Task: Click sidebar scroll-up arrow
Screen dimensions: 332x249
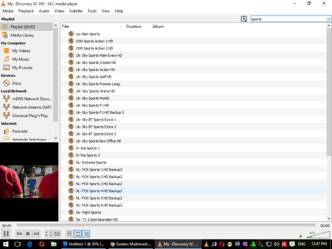Action: 56,25
